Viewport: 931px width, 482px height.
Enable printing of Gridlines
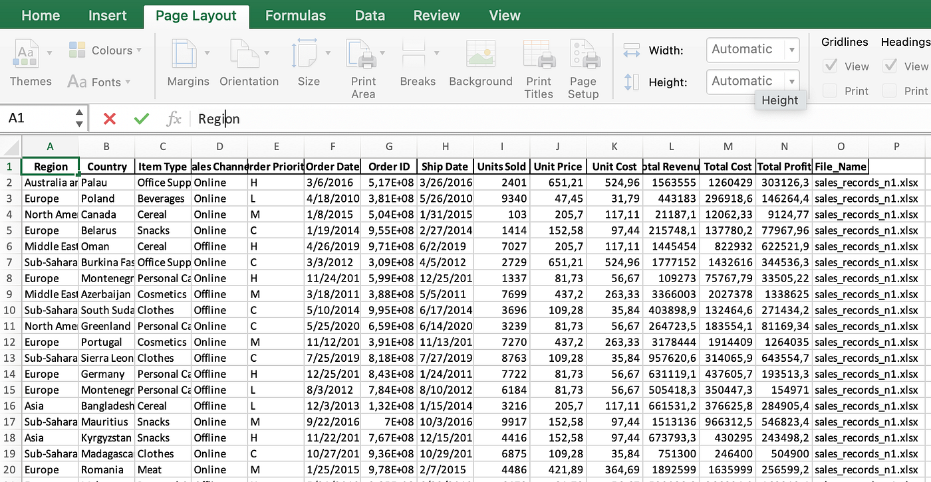tap(831, 91)
